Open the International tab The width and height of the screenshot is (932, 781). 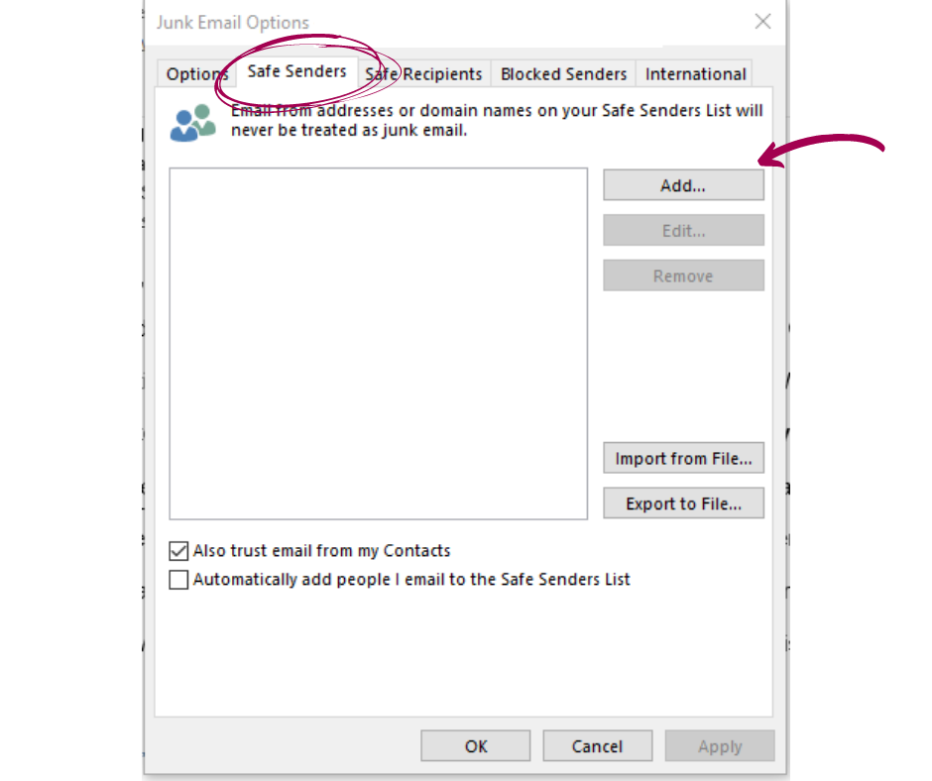tap(695, 73)
